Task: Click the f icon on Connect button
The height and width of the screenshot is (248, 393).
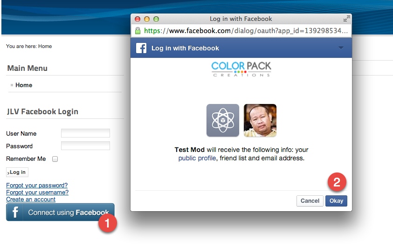Action: [15, 212]
